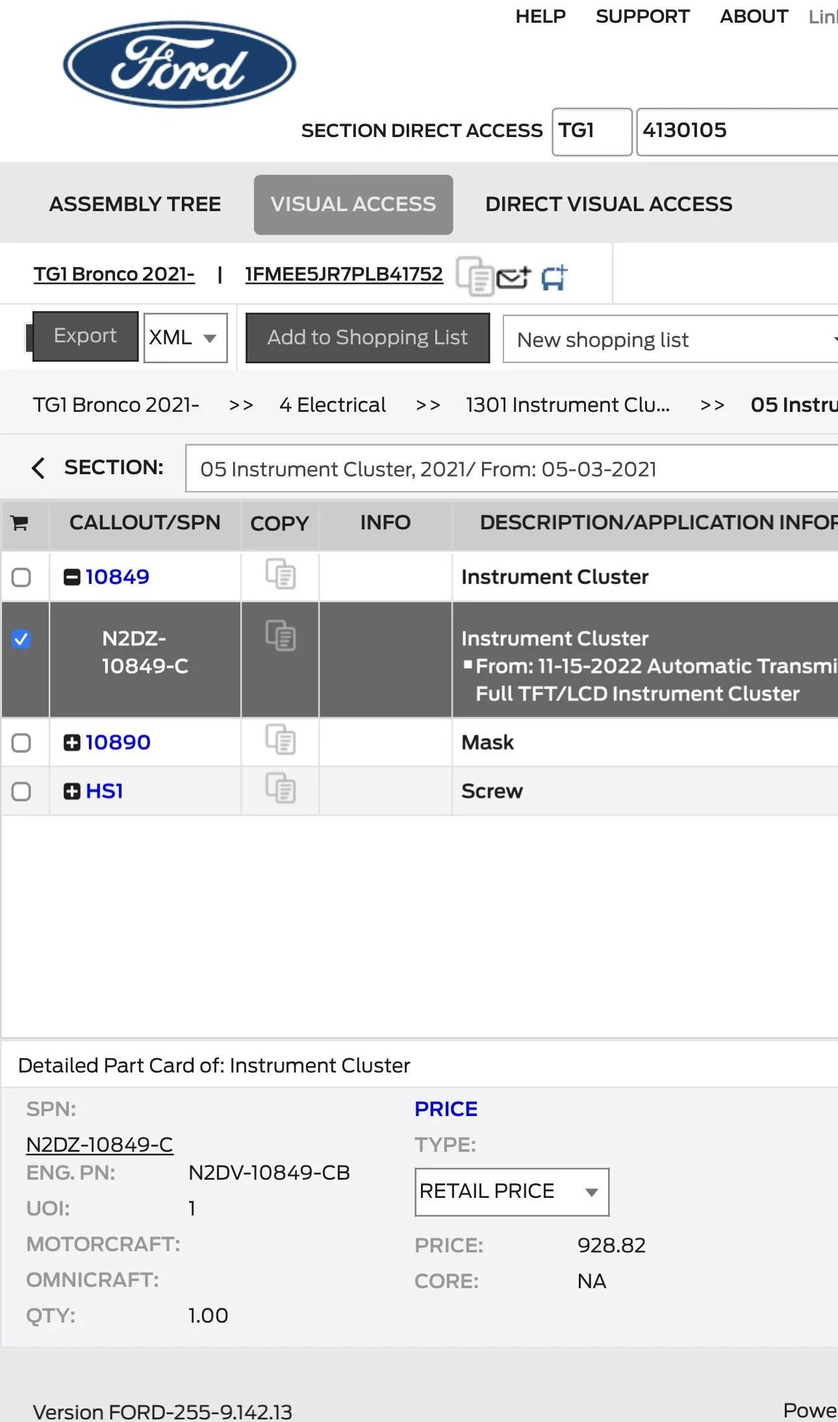Tick the checkbox for callout 10849

[x=21, y=577]
